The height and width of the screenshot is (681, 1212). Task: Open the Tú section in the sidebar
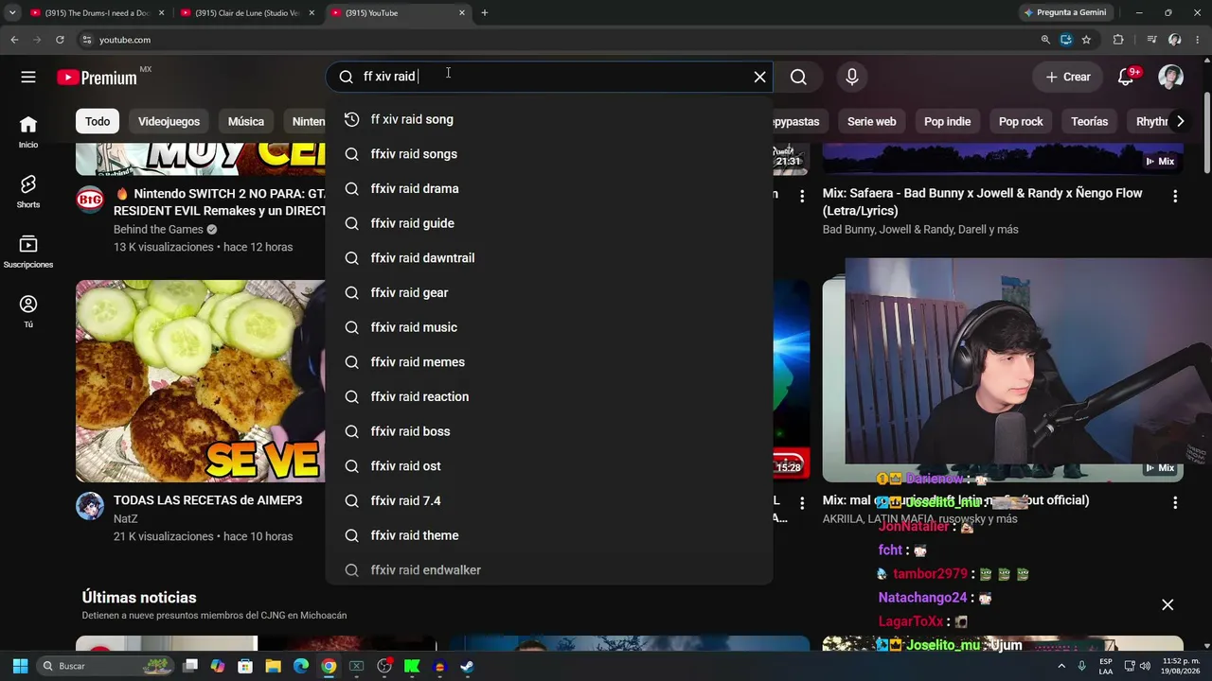tap(28, 311)
